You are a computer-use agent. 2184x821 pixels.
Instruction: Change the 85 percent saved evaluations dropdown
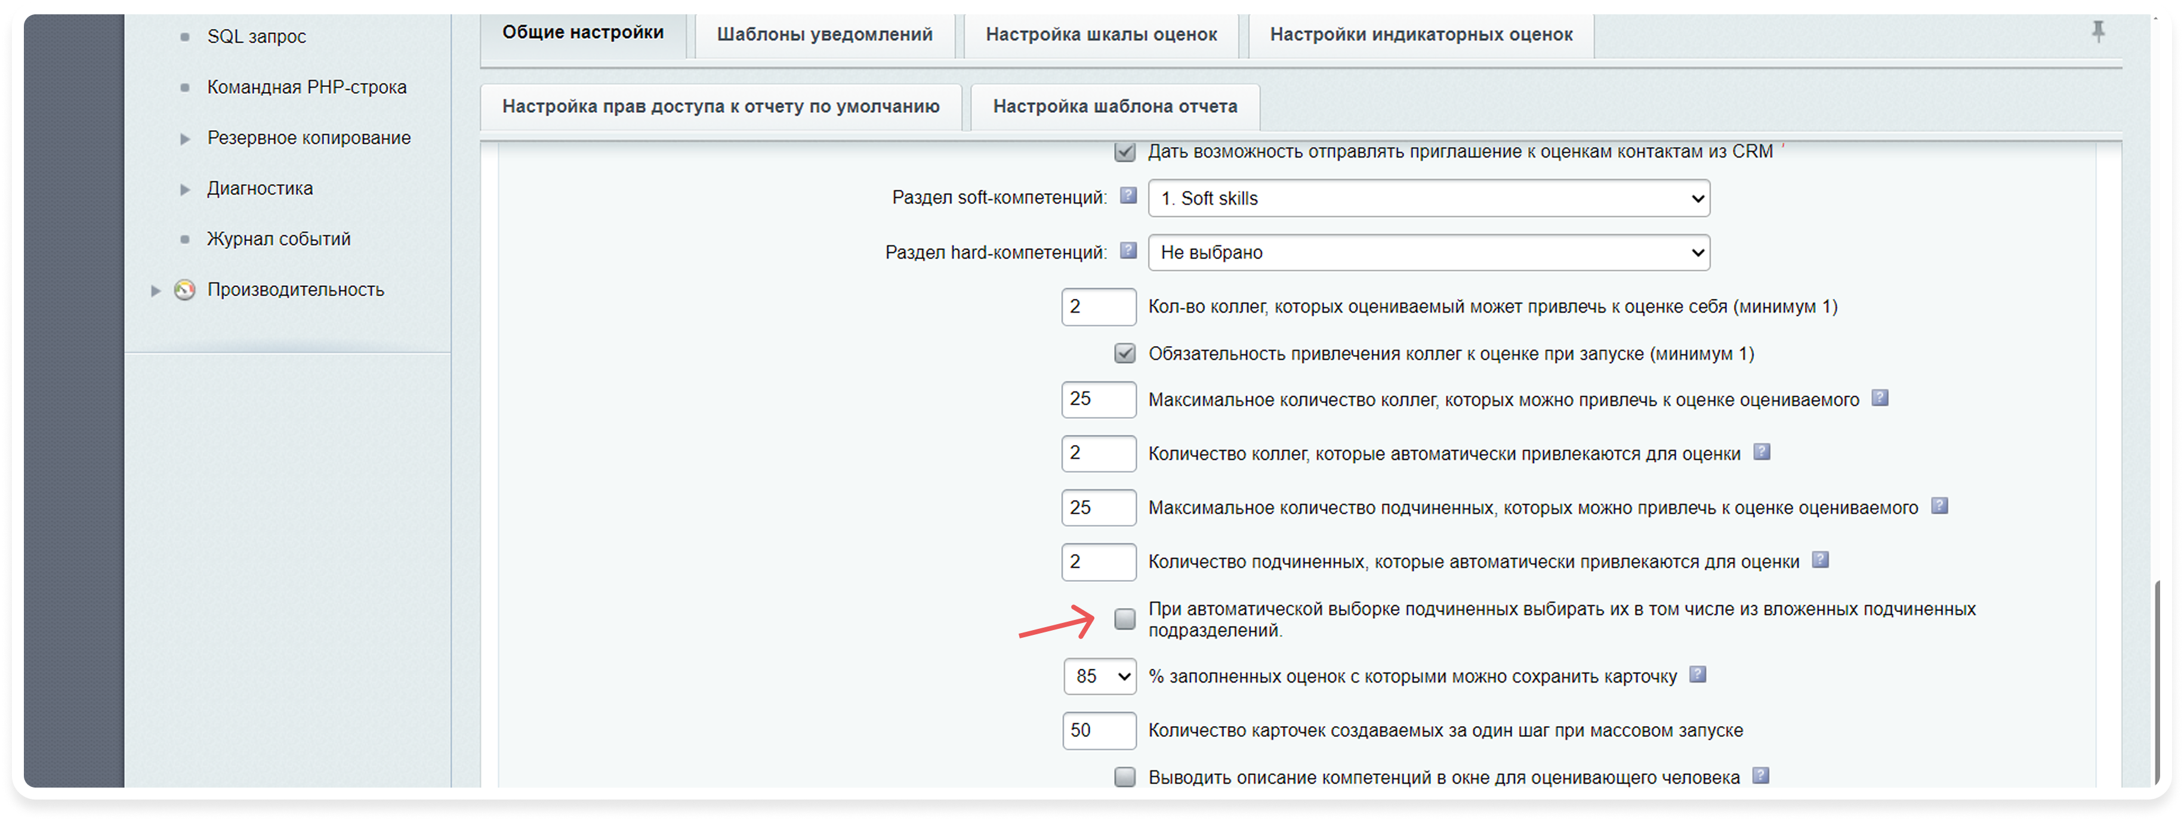[x=1100, y=677]
